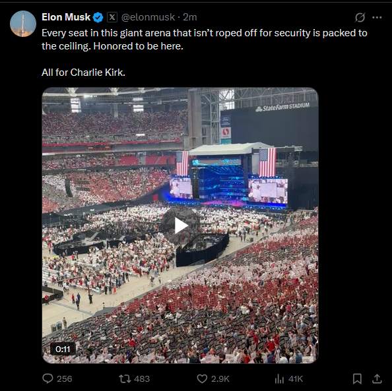This screenshot has width=392, height=391.
Task: Click the share upload icon
Action: [377, 378]
